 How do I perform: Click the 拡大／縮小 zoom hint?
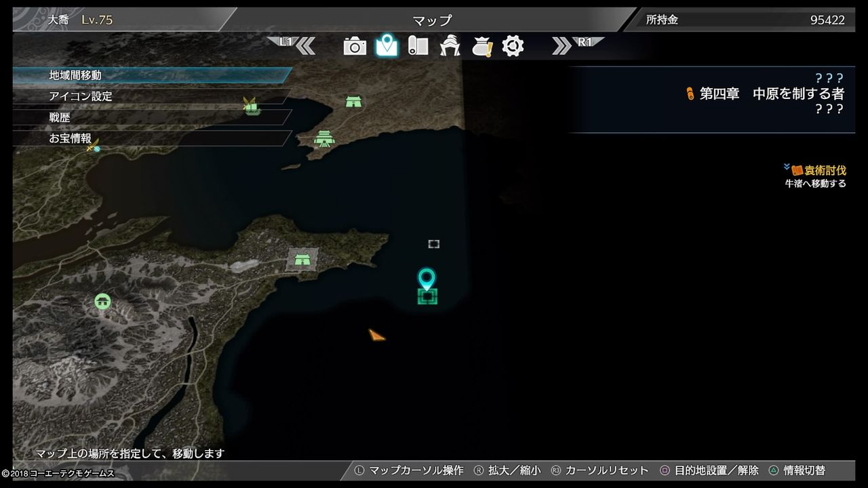coord(507,470)
